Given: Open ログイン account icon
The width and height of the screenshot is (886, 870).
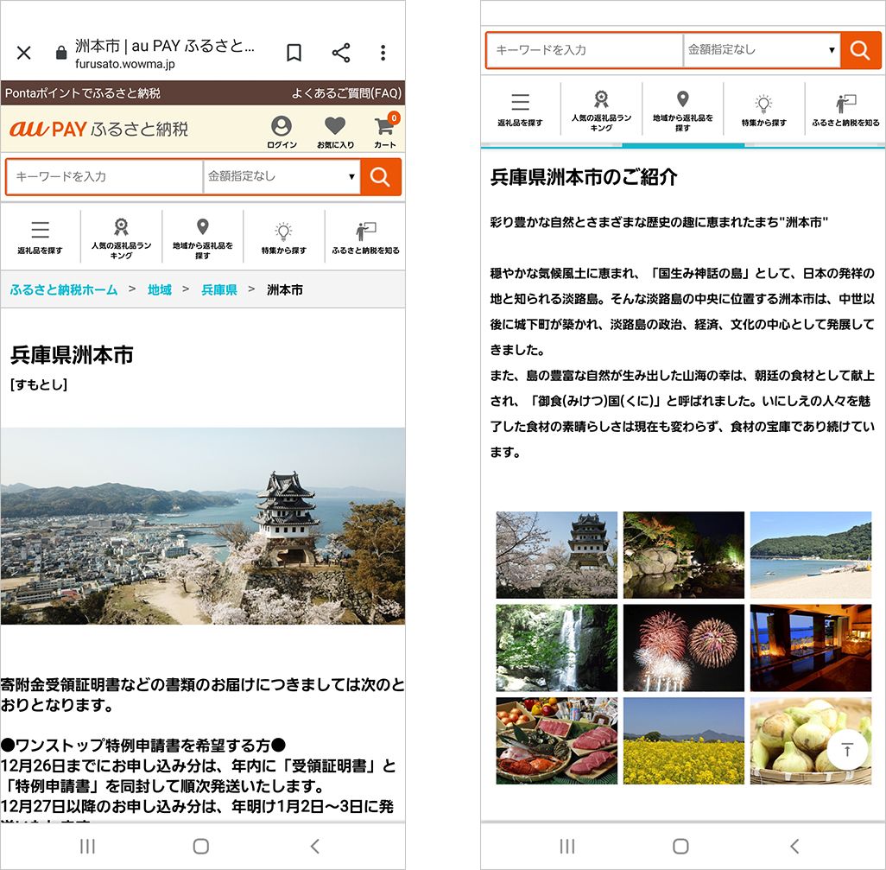Looking at the screenshot, I should pyautogui.click(x=282, y=131).
